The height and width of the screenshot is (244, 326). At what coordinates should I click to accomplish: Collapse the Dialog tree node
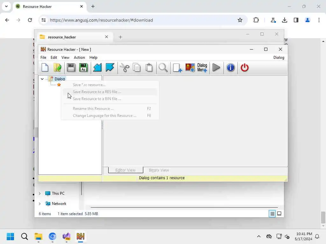click(42, 79)
